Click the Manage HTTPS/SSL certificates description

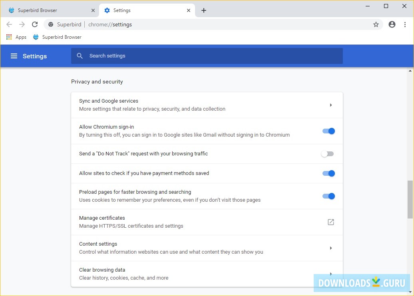coord(131,226)
